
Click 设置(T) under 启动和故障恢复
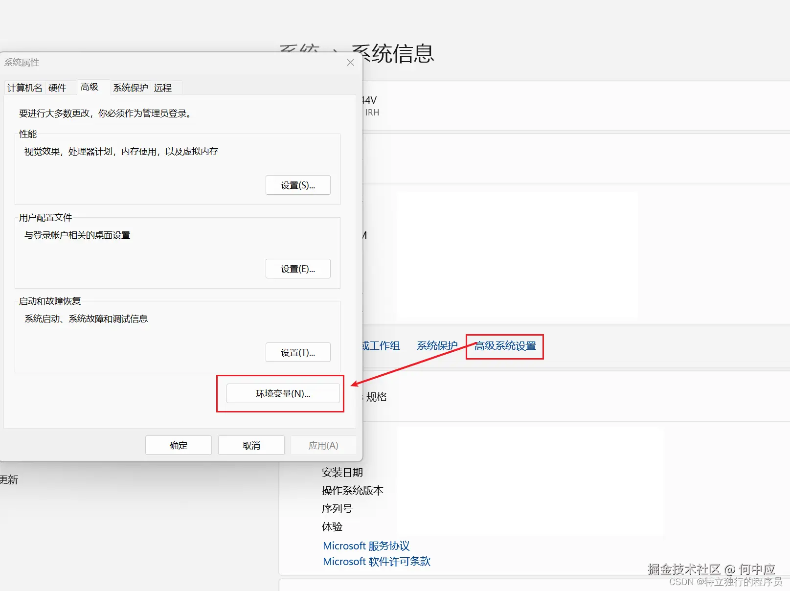298,352
